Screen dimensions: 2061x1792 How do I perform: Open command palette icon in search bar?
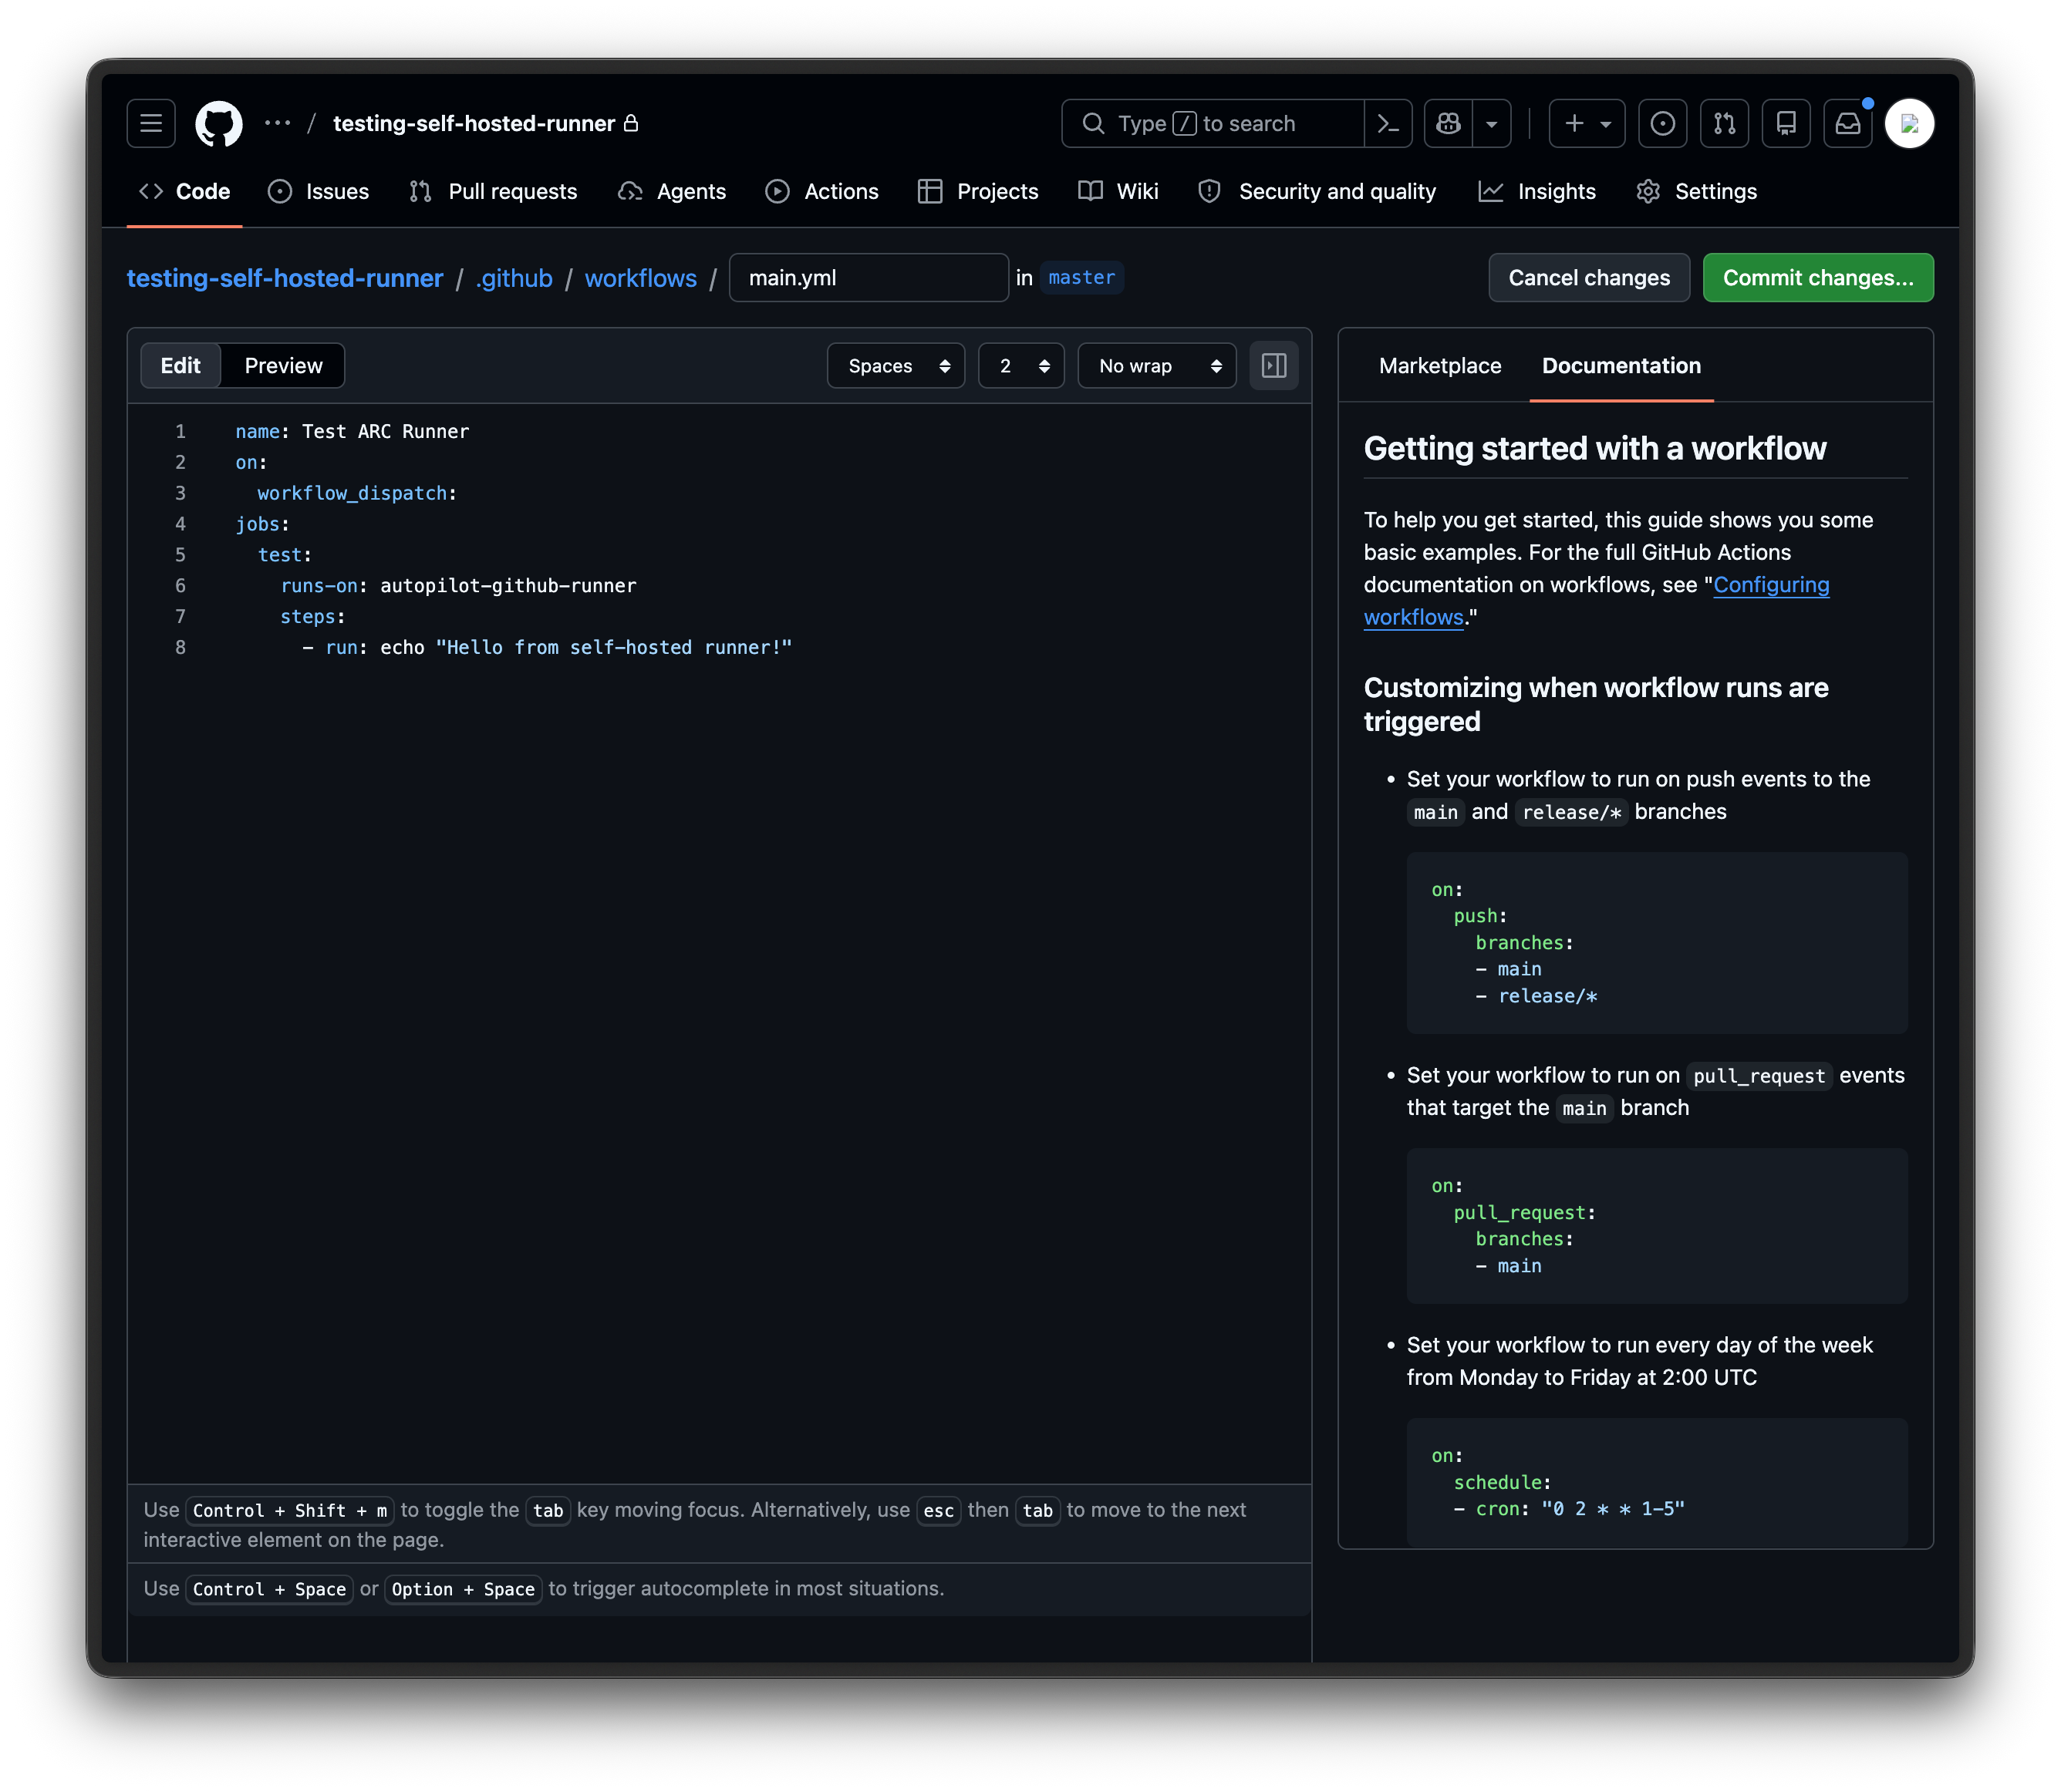(x=1388, y=123)
